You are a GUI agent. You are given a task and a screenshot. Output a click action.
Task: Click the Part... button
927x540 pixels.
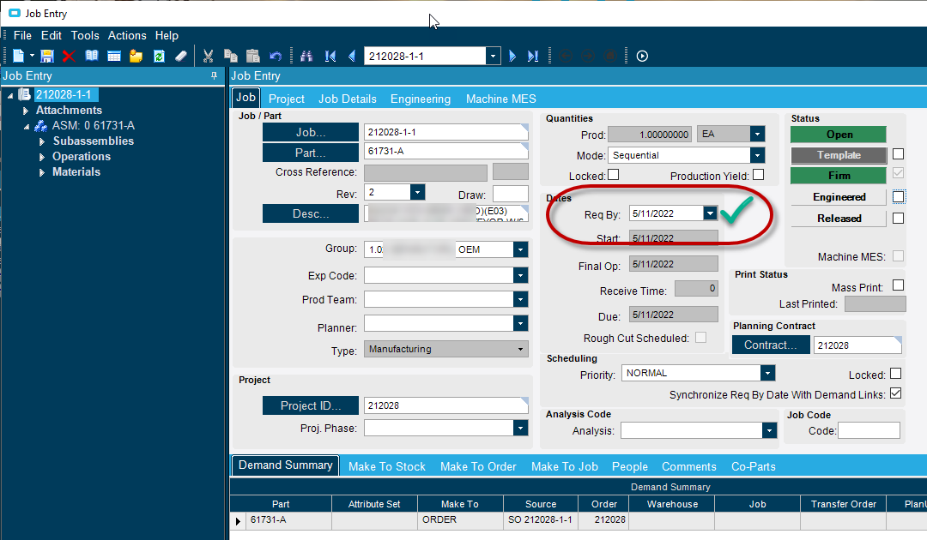(x=311, y=153)
